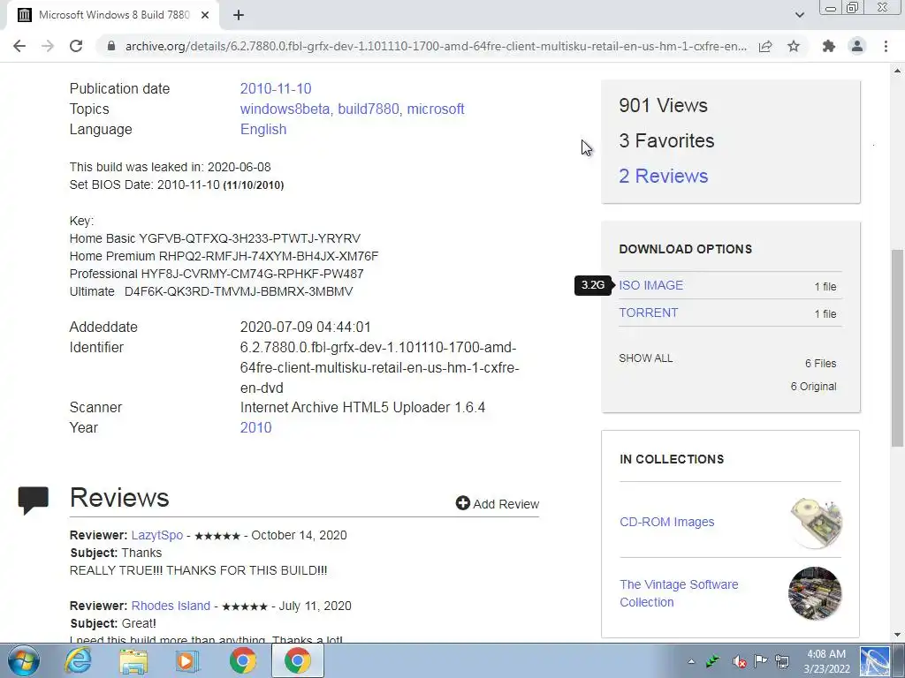905x678 pixels.
Task: Click the scrollbar up arrow
Action: (x=897, y=71)
